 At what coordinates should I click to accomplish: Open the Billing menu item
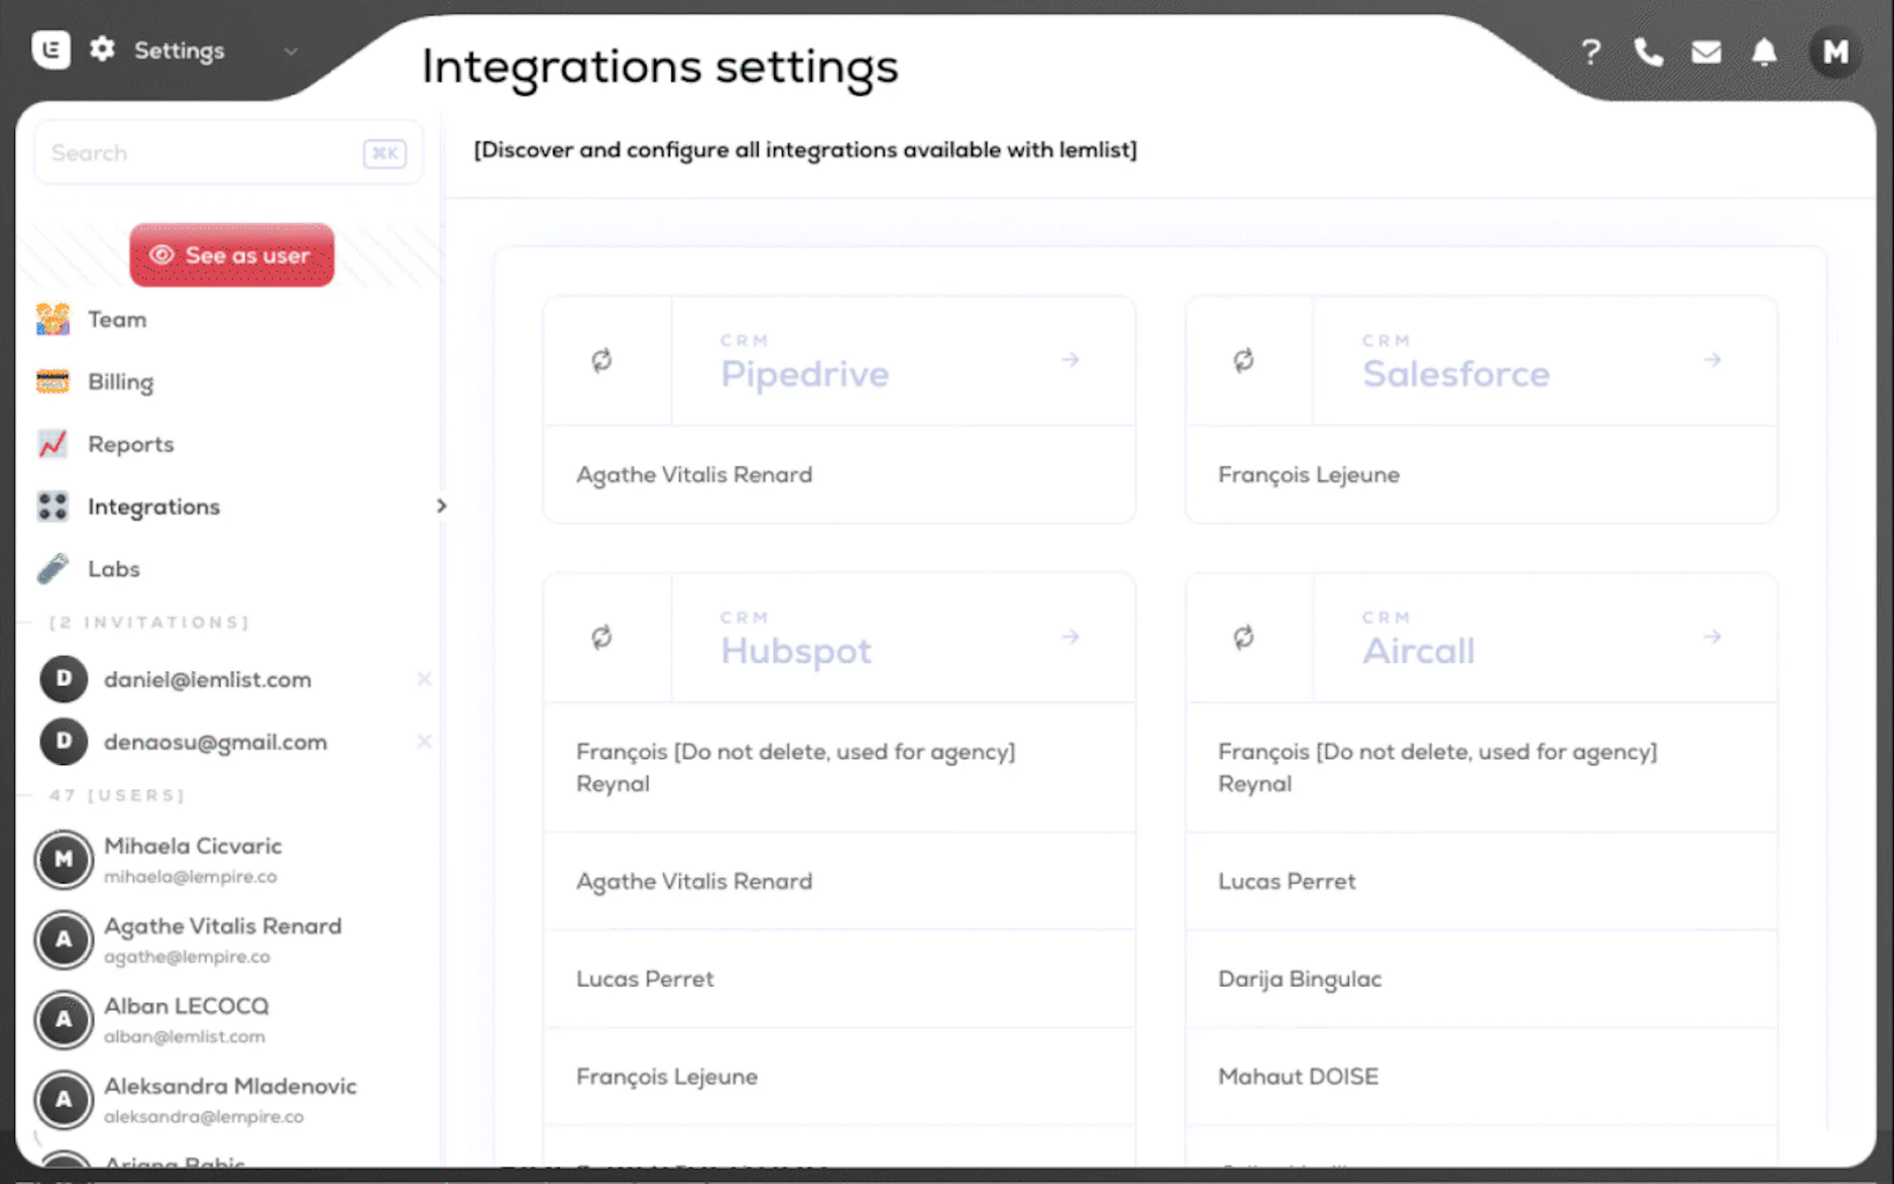(x=121, y=382)
